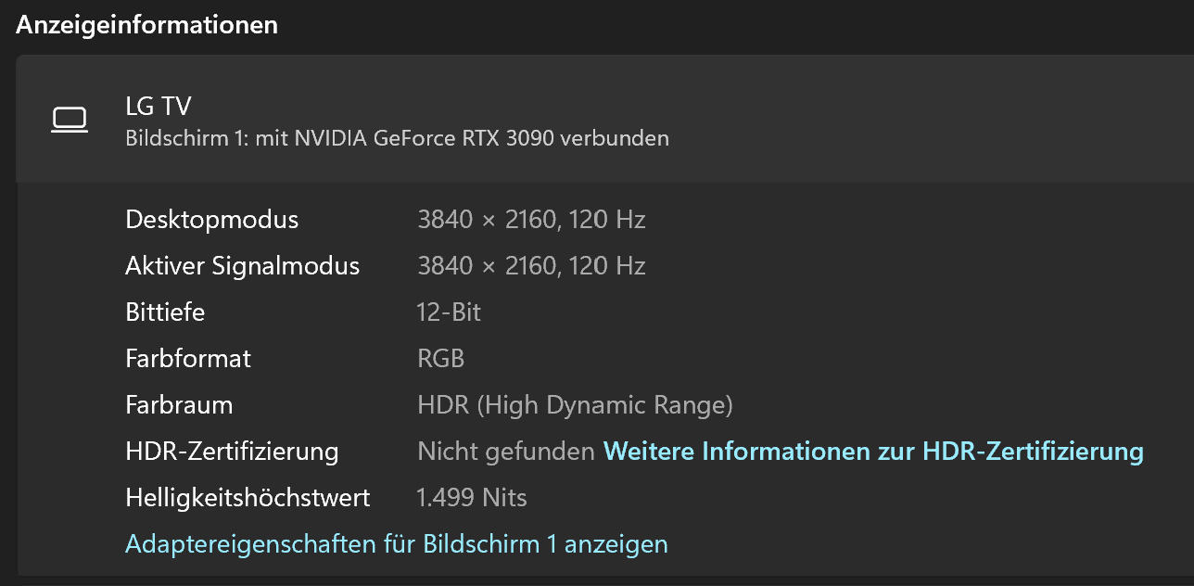Click the NVIDIA GeForce RTX 3090 connection subtitle

click(397, 138)
